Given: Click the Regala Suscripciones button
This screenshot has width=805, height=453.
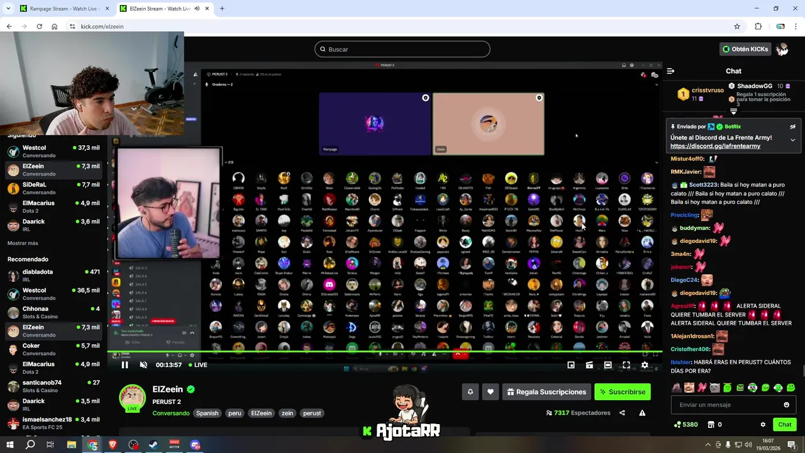Looking at the screenshot, I should point(547,392).
